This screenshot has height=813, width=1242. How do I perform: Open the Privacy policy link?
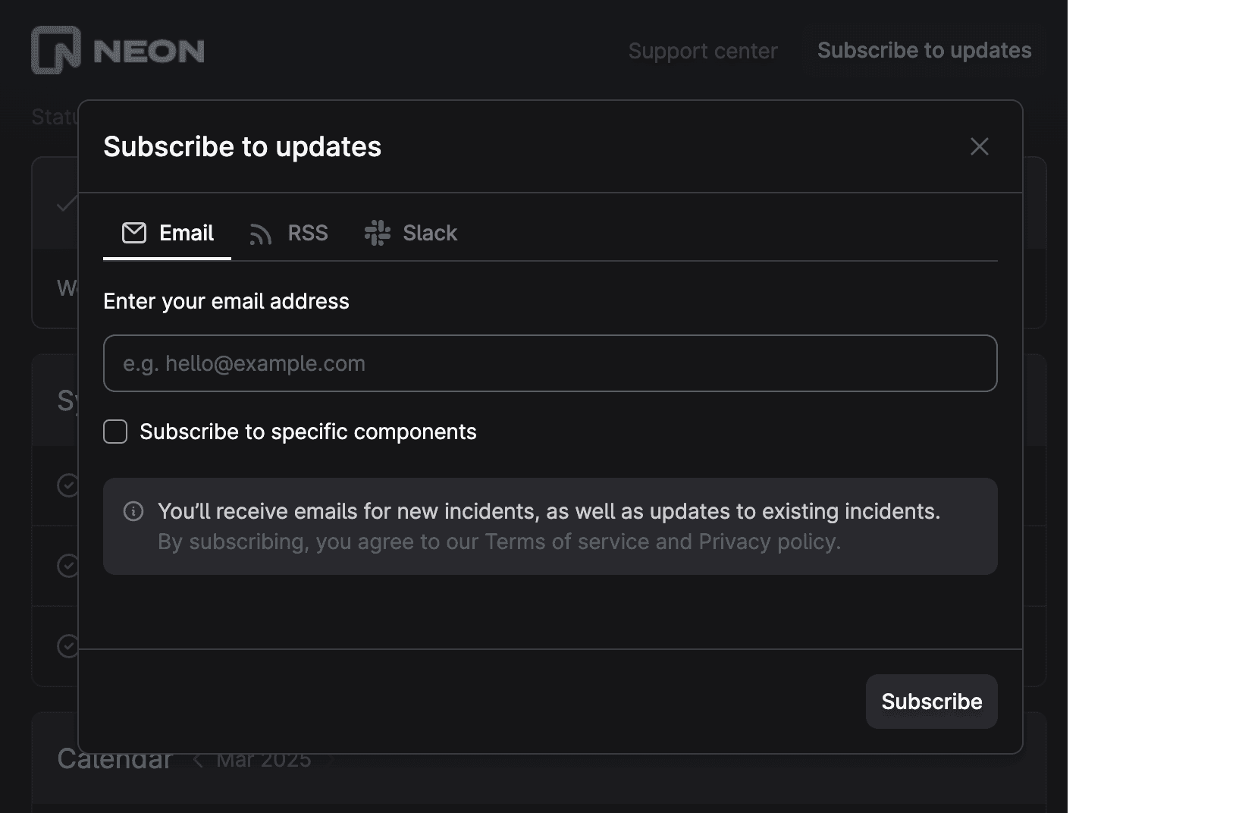768,541
